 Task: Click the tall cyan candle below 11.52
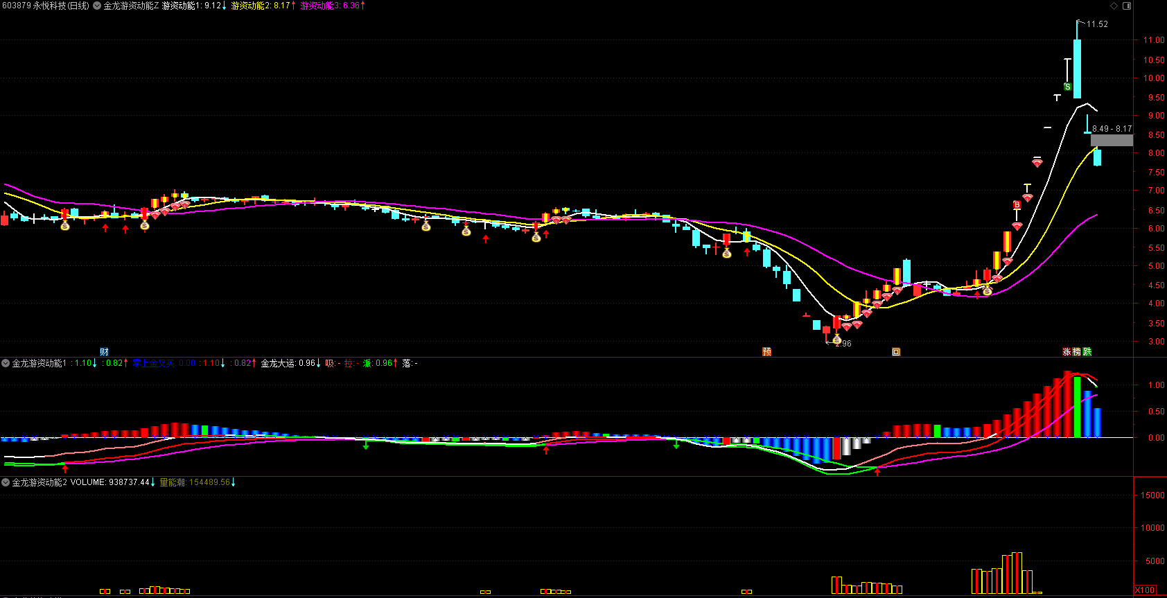[1077, 69]
